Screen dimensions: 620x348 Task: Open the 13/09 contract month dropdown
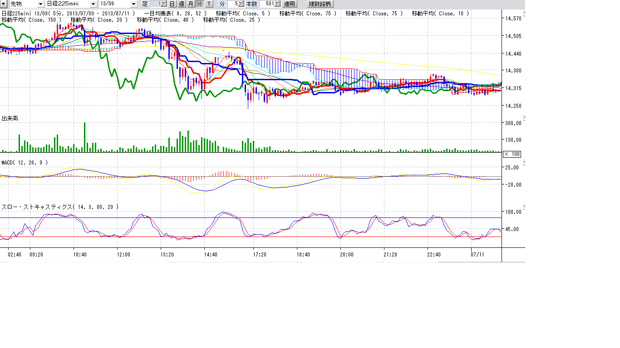point(133,4)
